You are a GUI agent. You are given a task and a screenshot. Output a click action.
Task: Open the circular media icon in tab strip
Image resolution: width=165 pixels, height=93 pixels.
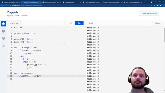151,2
